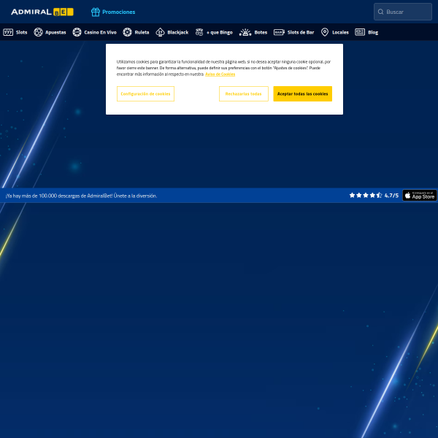The width and height of the screenshot is (438, 438).
Task: Click the Slots reel icon
Action: click(x=8, y=32)
